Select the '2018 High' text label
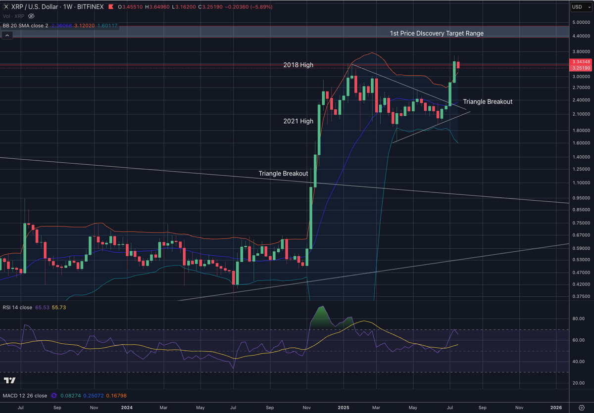The image size is (594, 413). pyautogui.click(x=298, y=65)
